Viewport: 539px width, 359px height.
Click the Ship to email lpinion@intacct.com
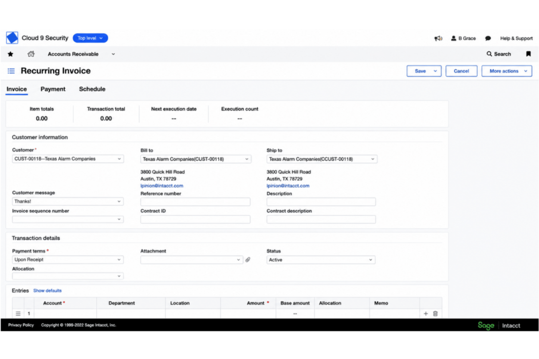288,186
